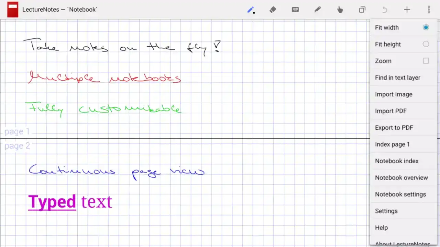Select Export to PDF
This screenshot has height=247, width=440.
click(394, 128)
